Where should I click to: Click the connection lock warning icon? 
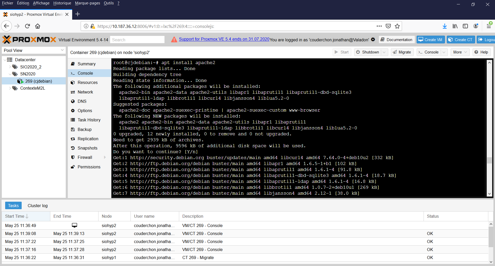(x=93, y=26)
